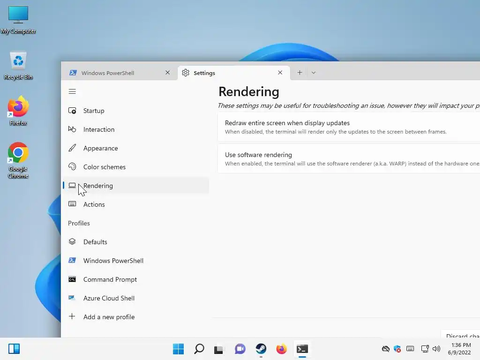Click the Settings tab gear icon
The width and height of the screenshot is (480, 360).
point(186,73)
